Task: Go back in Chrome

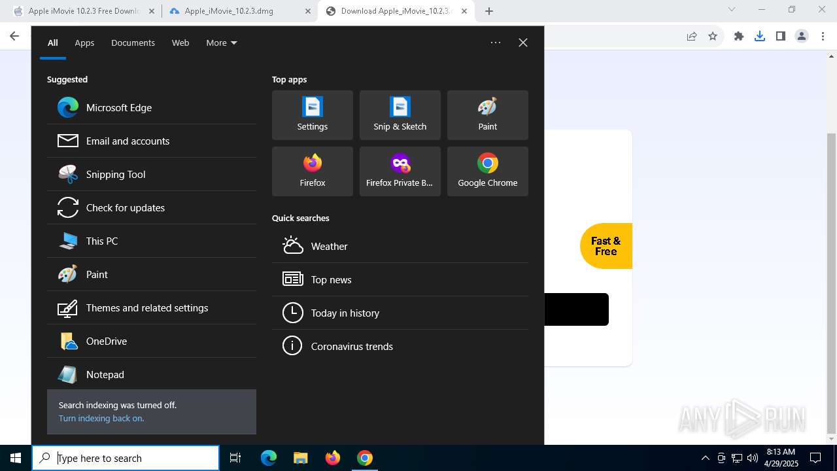Action: coord(14,36)
